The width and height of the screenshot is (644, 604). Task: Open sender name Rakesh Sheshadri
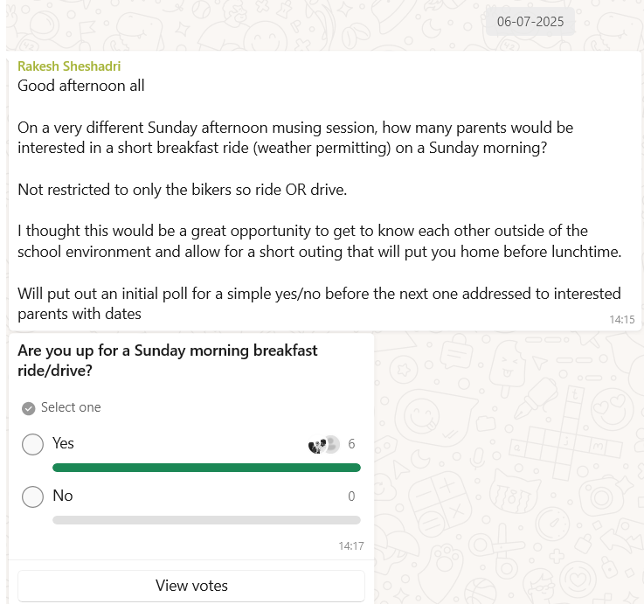(69, 66)
